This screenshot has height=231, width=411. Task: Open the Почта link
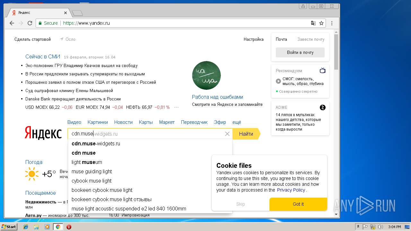coord(281,39)
